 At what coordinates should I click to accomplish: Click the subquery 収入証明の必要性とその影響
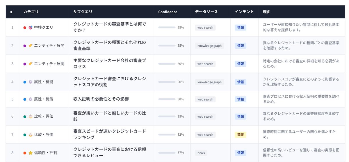tap(101, 99)
